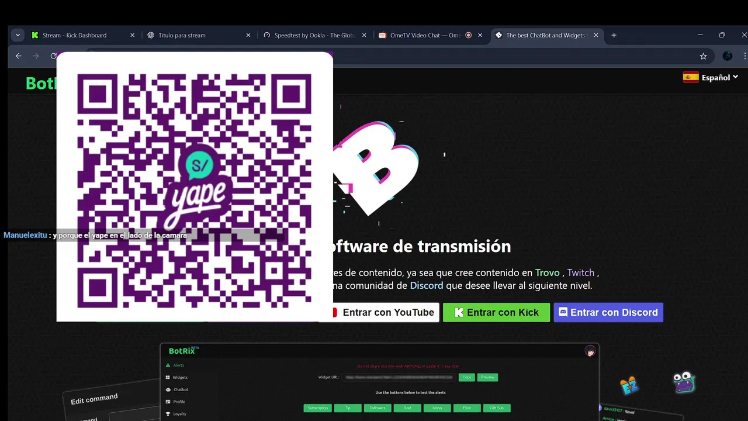The width and height of the screenshot is (748, 421).
Task: Bookmark this page with star icon
Action: pyautogui.click(x=703, y=56)
